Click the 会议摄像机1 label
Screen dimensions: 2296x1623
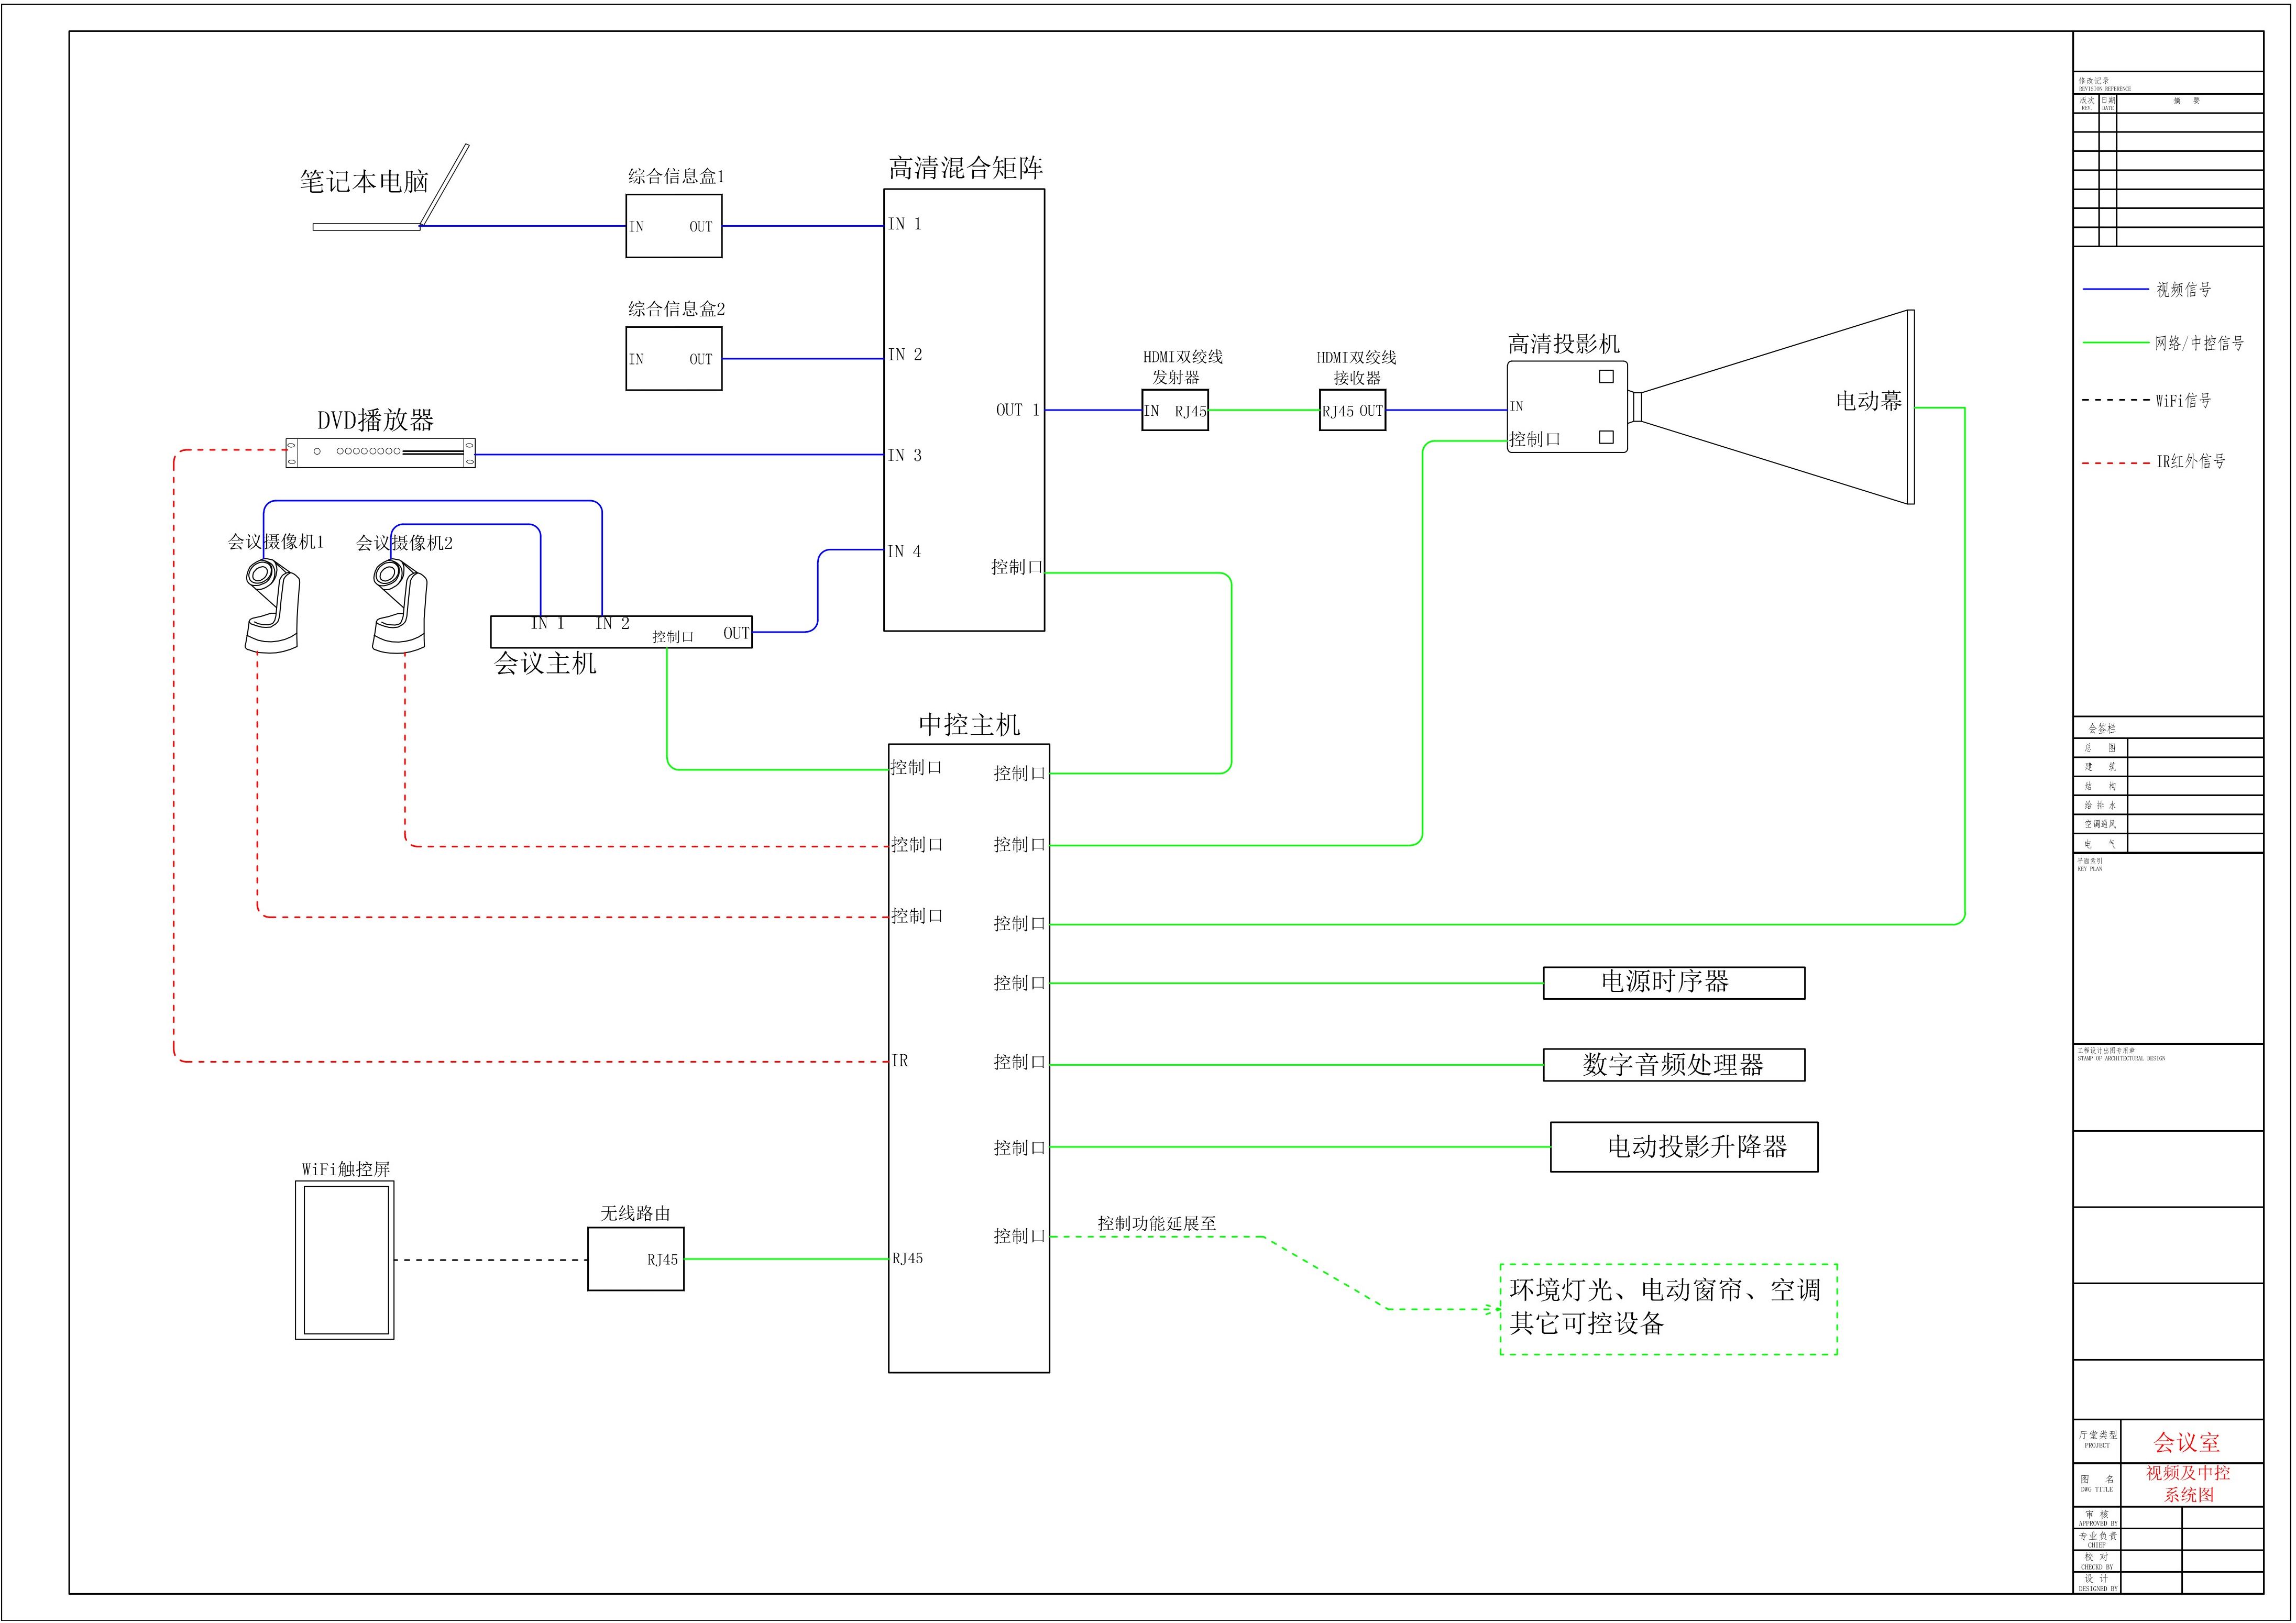point(276,542)
